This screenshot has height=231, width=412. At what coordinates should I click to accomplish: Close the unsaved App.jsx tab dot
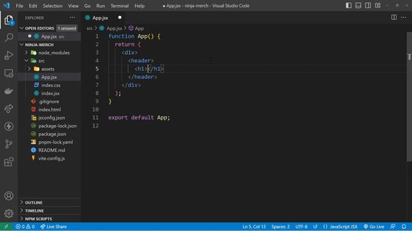pyautogui.click(x=120, y=17)
